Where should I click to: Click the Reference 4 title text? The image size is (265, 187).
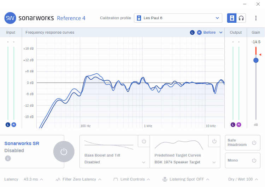pos(71,18)
